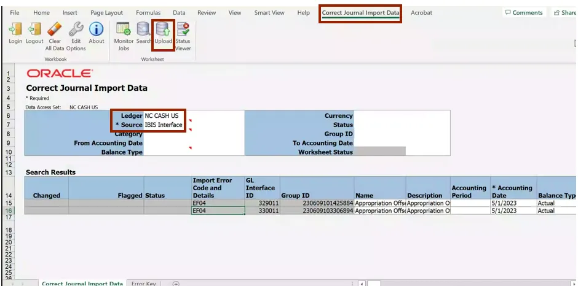Click the To Accounting Date field
The image size is (578, 286).
coord(402,143)
